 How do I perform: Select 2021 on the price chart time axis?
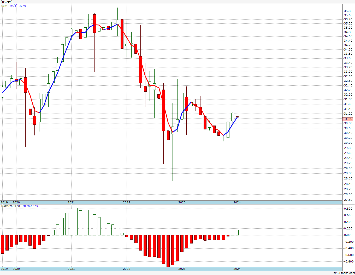(71, 202)
